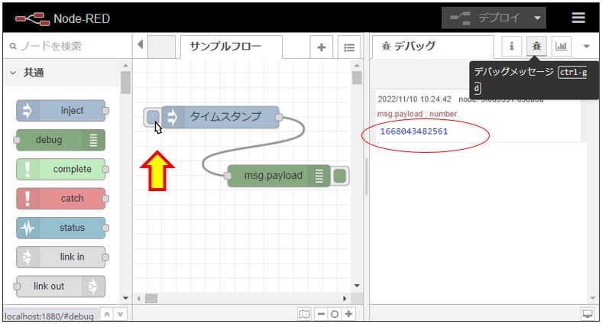Expand the sidebar tab list dropdown
The height and width of the screenshot is (324, 602).
point(587,47)
